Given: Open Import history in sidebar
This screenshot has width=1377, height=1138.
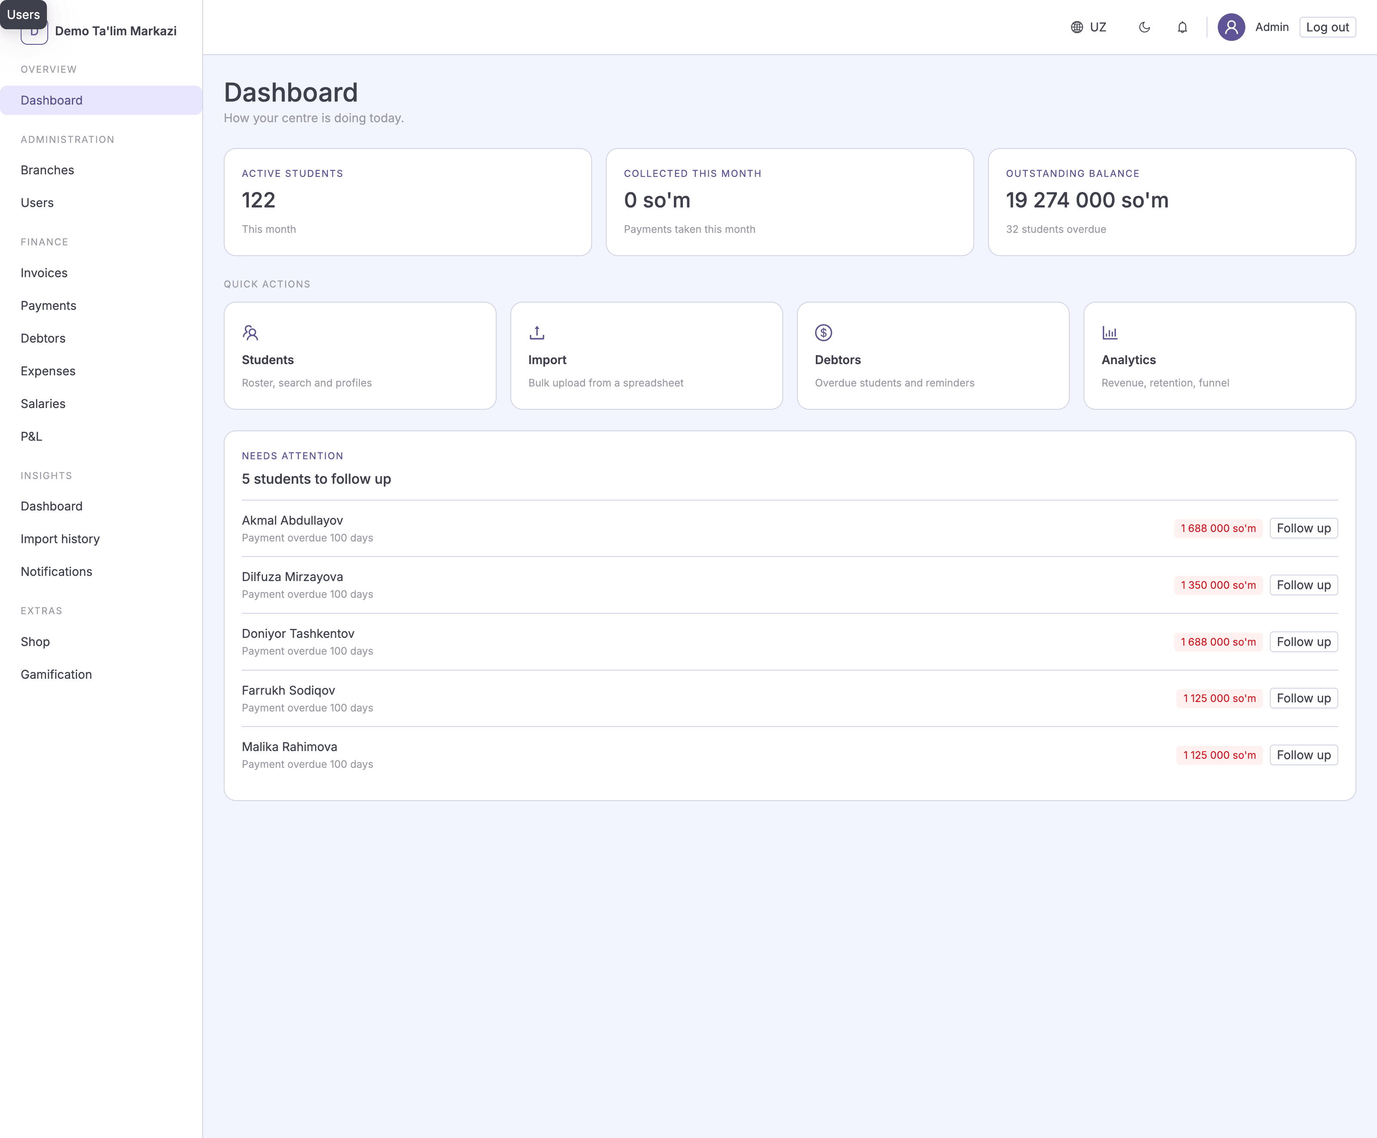Looking at the screenshot, I should (101, 539).
